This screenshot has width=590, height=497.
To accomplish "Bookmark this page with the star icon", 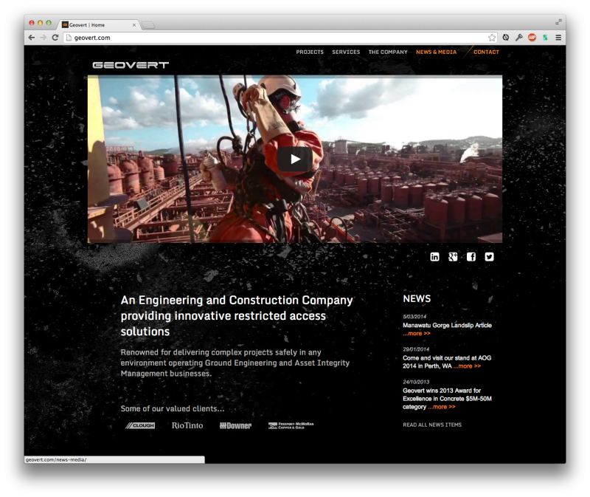I will pos(492,38).
